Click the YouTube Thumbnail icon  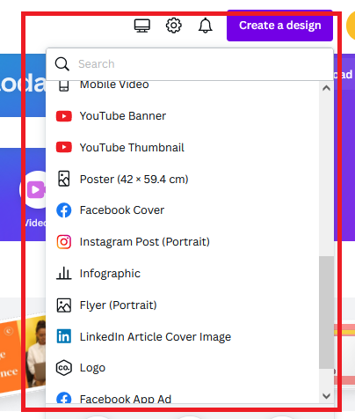pyautogui.click(x=64, y=147)
